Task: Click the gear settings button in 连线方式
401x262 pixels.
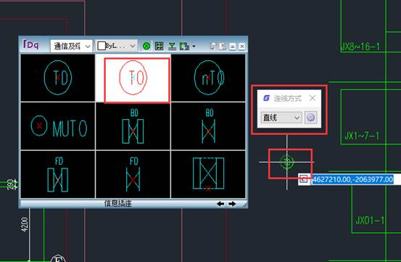Action: tap(311, 118)
